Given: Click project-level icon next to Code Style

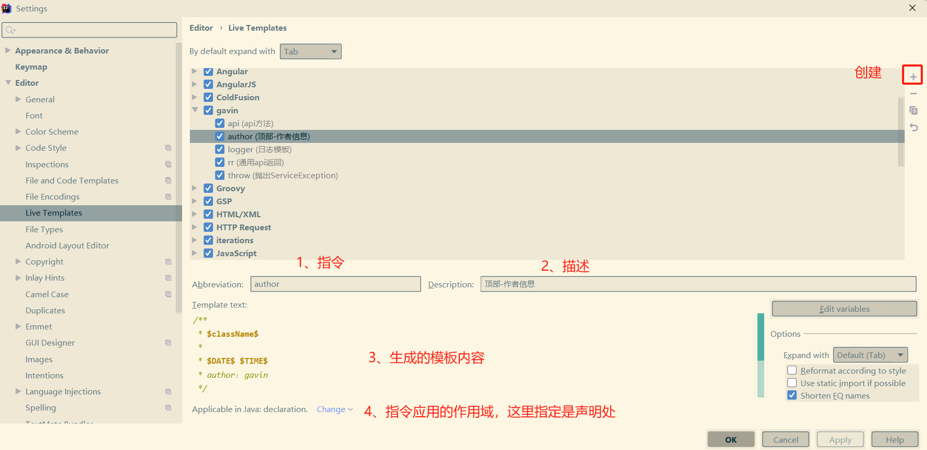Looking at the screenshot, I should click(168, 148).
